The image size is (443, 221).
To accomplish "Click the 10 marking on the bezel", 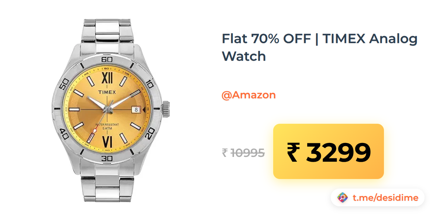I will click(x=150, y=84).
